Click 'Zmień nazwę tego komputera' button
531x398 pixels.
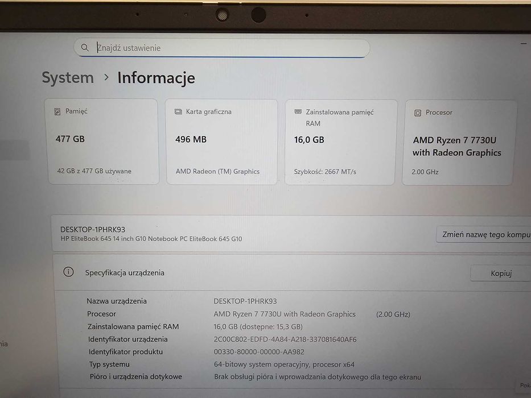(484, 234)
